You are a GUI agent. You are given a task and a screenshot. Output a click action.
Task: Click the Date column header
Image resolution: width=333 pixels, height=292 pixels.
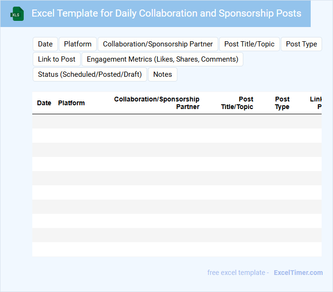[44, 103]
